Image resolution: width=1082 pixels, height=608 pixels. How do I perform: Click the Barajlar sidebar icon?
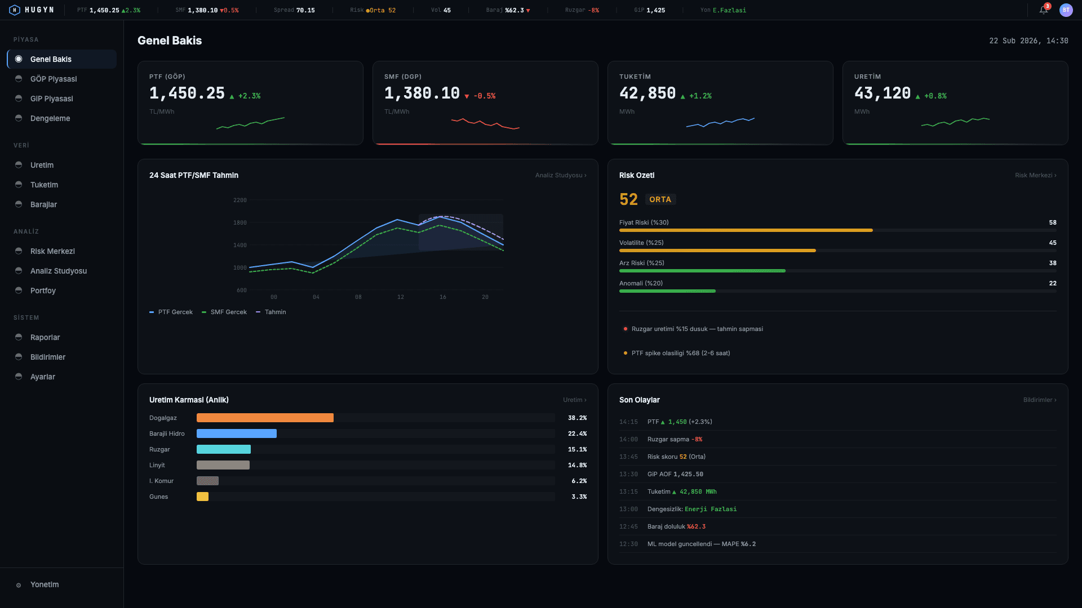click(x=19, y=204)
